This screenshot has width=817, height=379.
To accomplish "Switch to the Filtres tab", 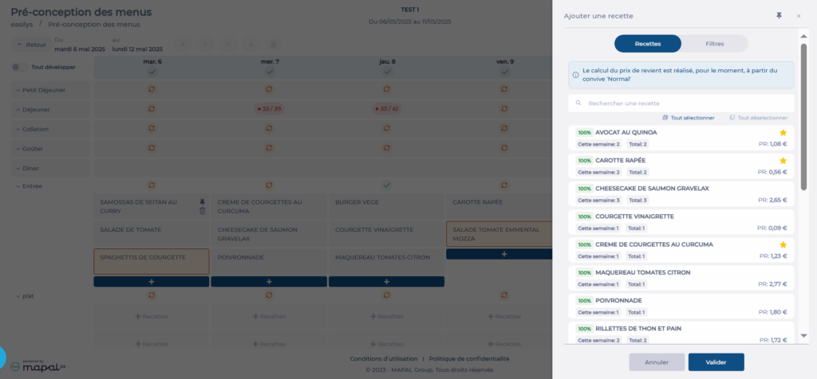I will coord(714,44).
